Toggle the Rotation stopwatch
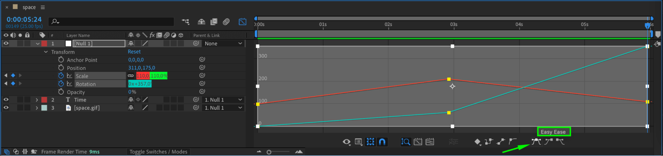The image size is (663, 156). click(61, 84)
